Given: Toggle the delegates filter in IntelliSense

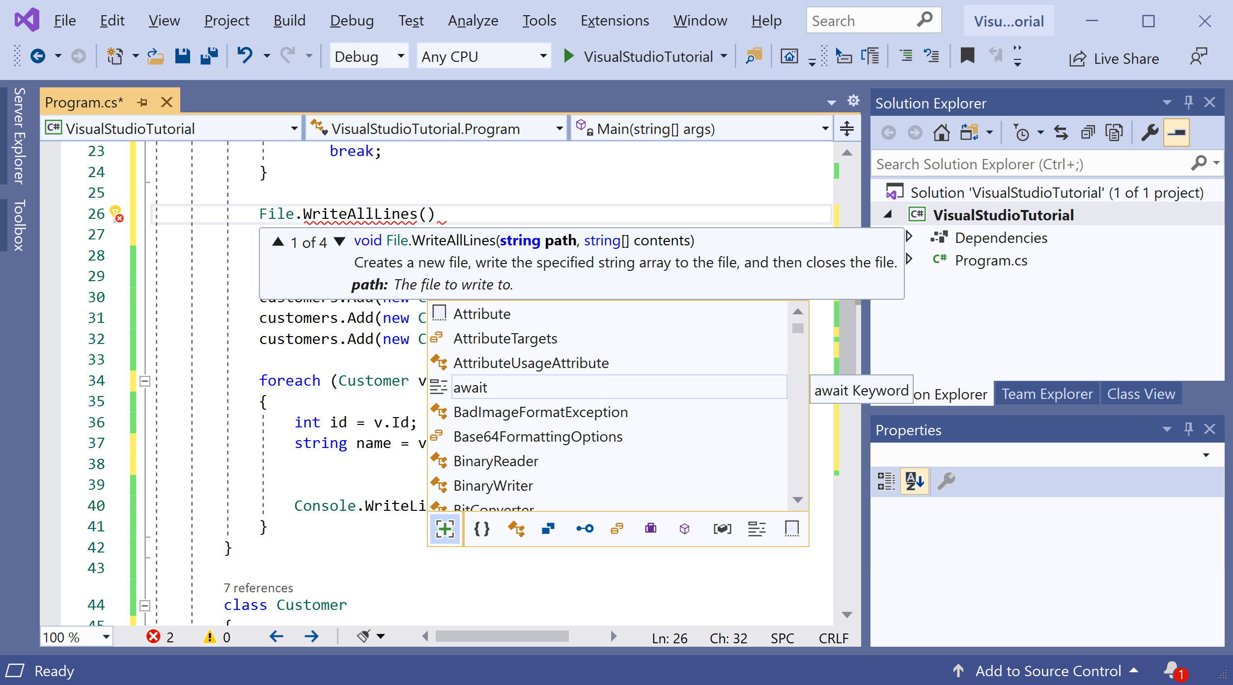Looking at the screenshot, I should (x=651, y=529).
